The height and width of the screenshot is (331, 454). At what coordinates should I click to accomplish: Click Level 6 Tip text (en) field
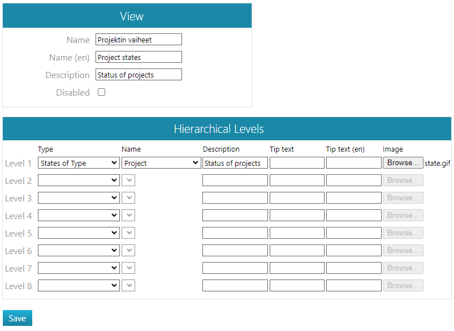tap(353, 251)
